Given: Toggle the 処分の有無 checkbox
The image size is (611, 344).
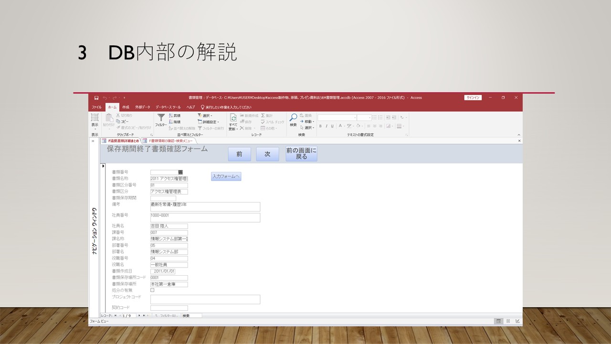Looking at the screenshot, I should pos(152,290).
